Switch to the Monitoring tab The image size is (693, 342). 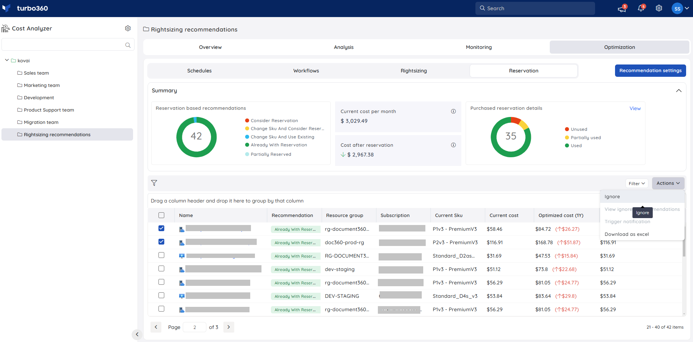click(x=479, y=47)
